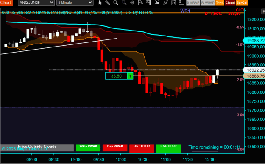The image size is (265, 164).
Task: Click the 10:00 time axis label
Action: [x=121, y=160]
